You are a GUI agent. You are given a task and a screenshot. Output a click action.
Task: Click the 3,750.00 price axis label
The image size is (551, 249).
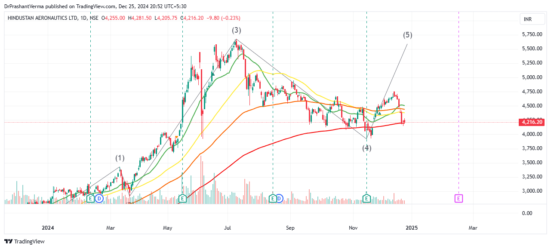click(x=532, y=148)
